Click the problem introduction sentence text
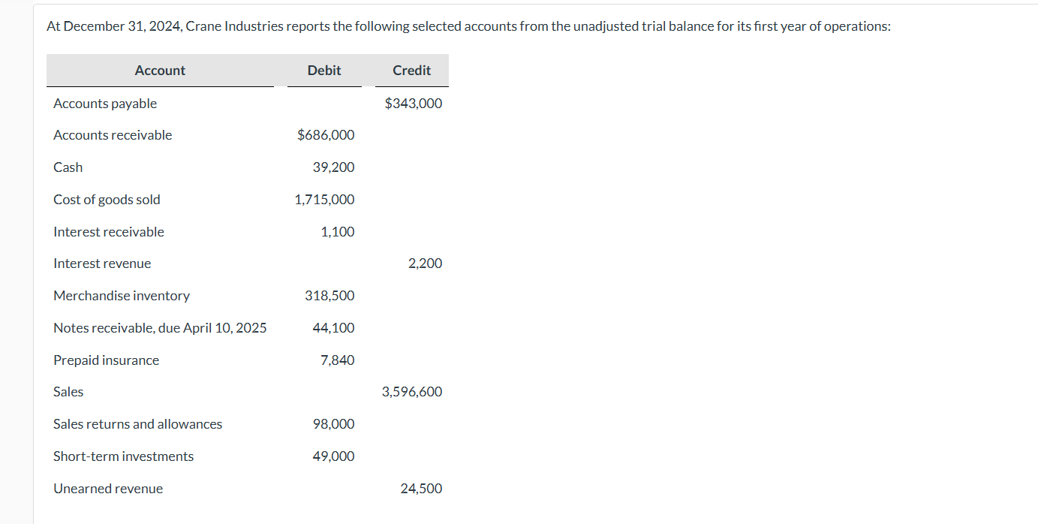The width and height of the screenshot is (1038, 524). [468, 26]
